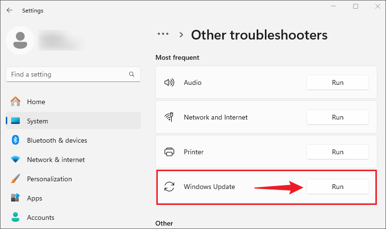The image size is (386, 229).
Task: Open Apps settings
Action: [x=73, y=198]
